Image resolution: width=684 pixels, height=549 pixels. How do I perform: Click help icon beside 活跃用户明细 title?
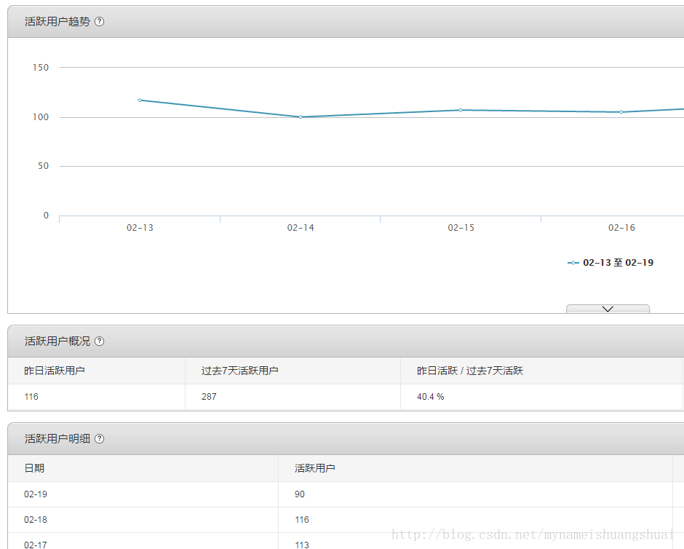[100, 438]
